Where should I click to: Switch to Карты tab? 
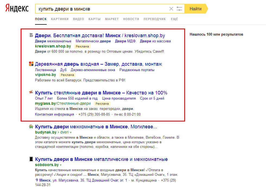coord(94,19)
